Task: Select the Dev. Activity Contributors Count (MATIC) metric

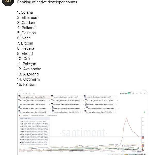Action: [67, 108]
